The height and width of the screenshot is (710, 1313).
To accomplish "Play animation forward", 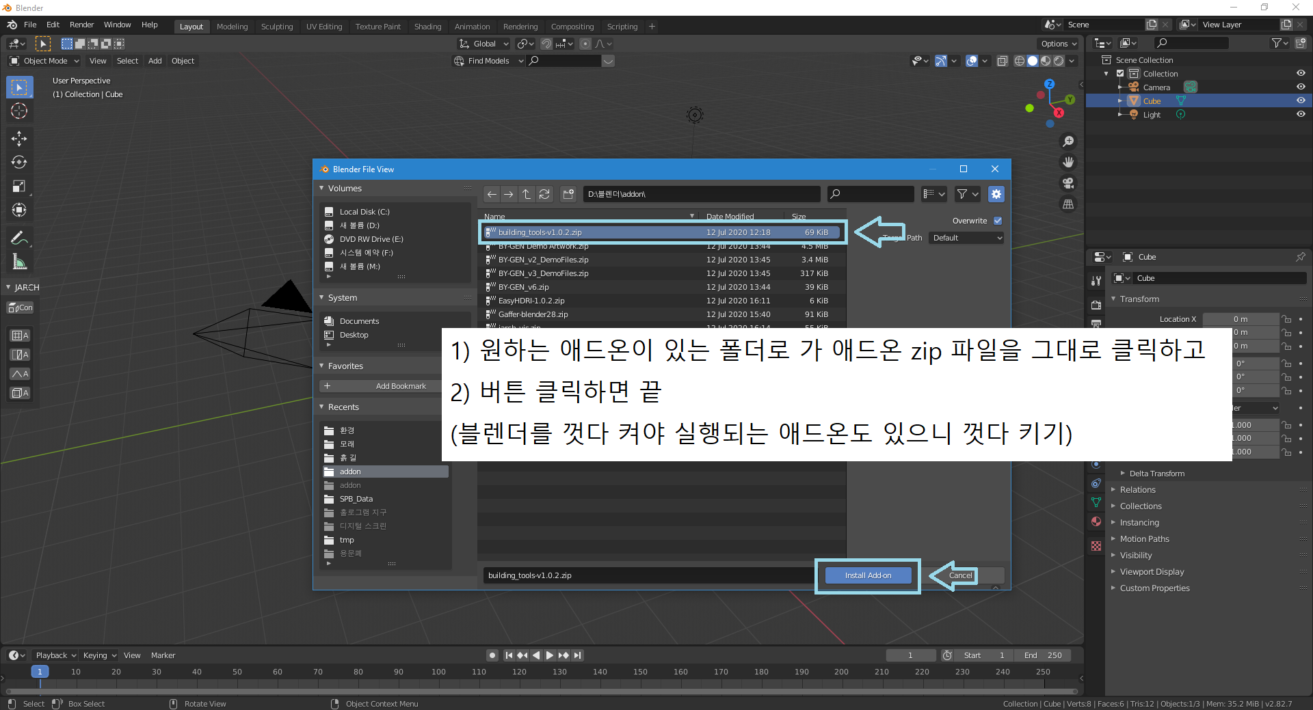I will tap(550, 655).
